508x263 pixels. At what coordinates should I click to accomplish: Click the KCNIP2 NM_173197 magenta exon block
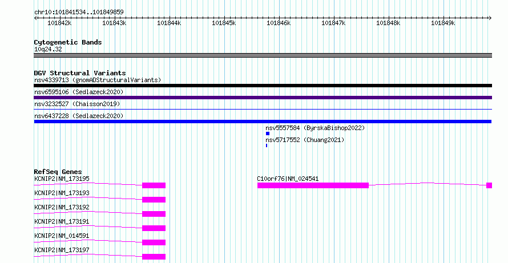point(154,257)
